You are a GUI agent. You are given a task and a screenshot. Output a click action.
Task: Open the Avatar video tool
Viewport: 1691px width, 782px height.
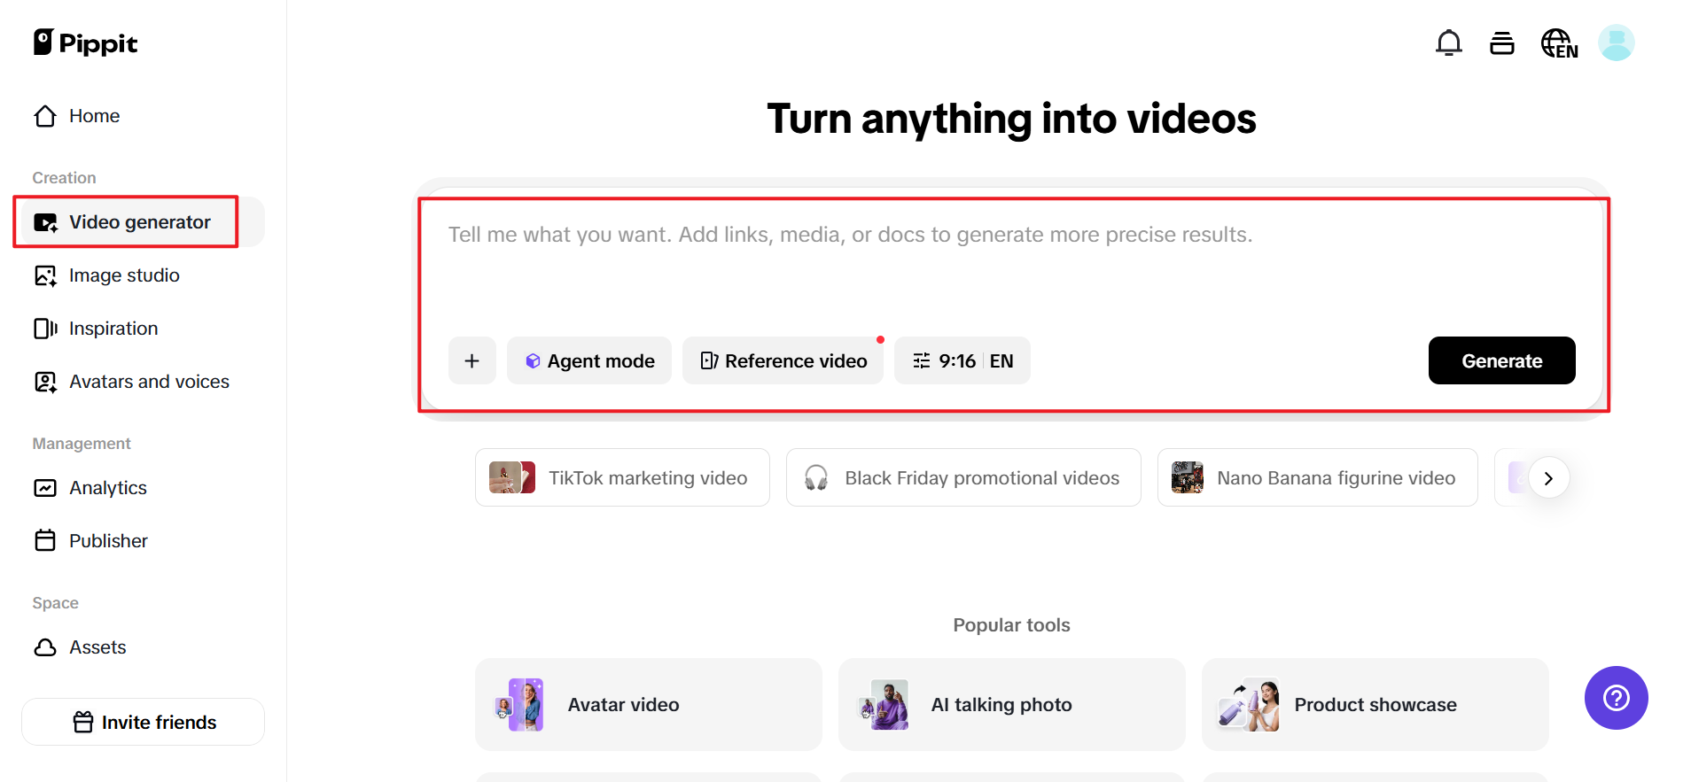click(x=649, y=704)
